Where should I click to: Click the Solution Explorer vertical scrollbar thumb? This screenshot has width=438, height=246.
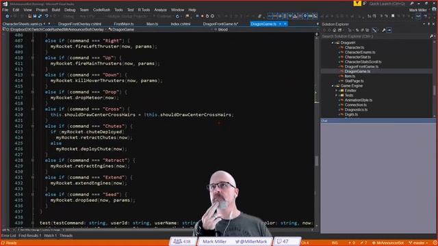click(x=434, y=91)
